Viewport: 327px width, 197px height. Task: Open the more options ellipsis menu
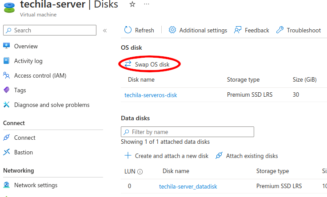pos(147,4)
